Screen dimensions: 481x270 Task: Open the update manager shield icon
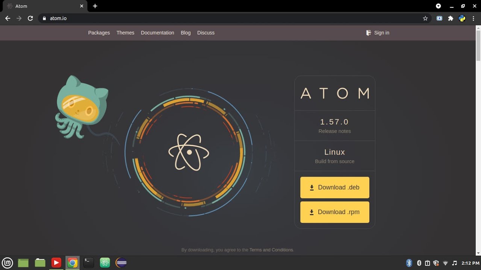tap(436, 263)
